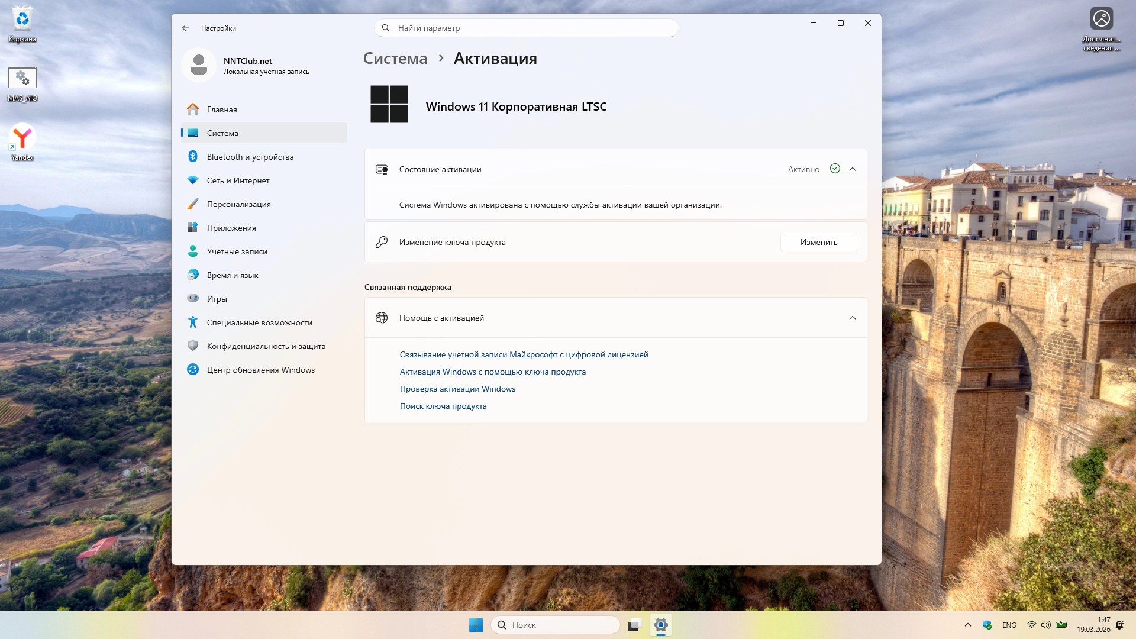Show hidden tray icons chevron
Image resolution: width=1136 pixels, height=639 pixels.
click(x=968, y=625)
